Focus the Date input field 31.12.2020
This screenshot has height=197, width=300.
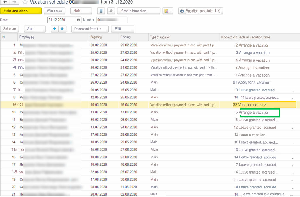tap(62, 20)
